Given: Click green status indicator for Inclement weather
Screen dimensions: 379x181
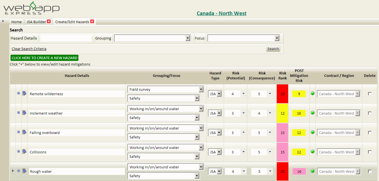Looking at the screenshot, I should click(313, 113).
